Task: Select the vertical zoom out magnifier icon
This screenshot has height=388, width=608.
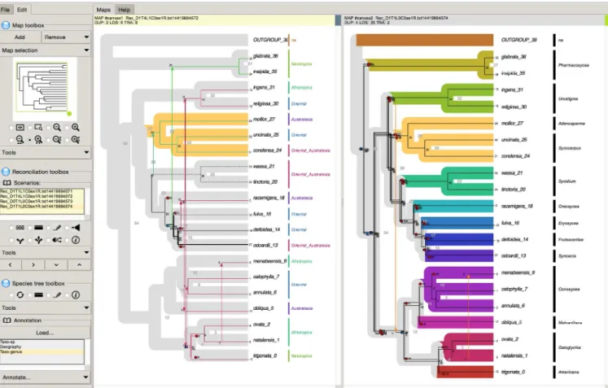Action: tap(57, 140)
